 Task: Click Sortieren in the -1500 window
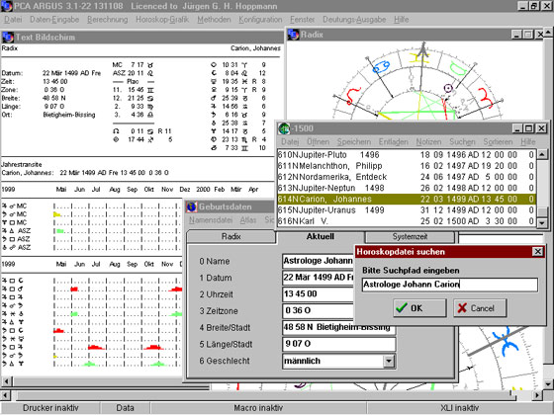pyautogui.click(x=498, y=142)
